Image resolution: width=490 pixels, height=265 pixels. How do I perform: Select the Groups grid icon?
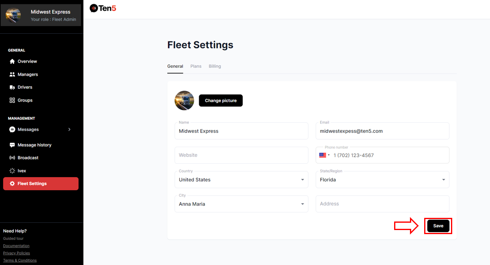[12, 100]
